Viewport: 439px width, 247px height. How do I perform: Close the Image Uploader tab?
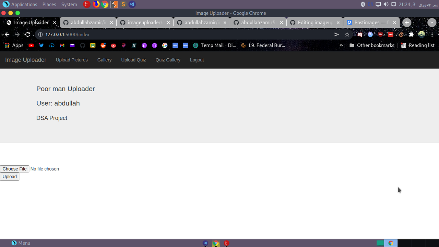click(55, 23)
